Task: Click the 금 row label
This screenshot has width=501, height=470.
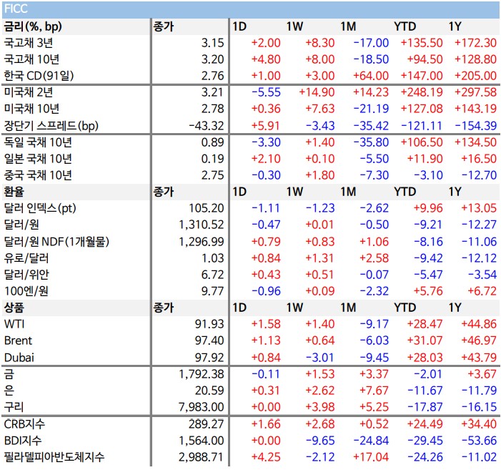Action: [9, 374]
